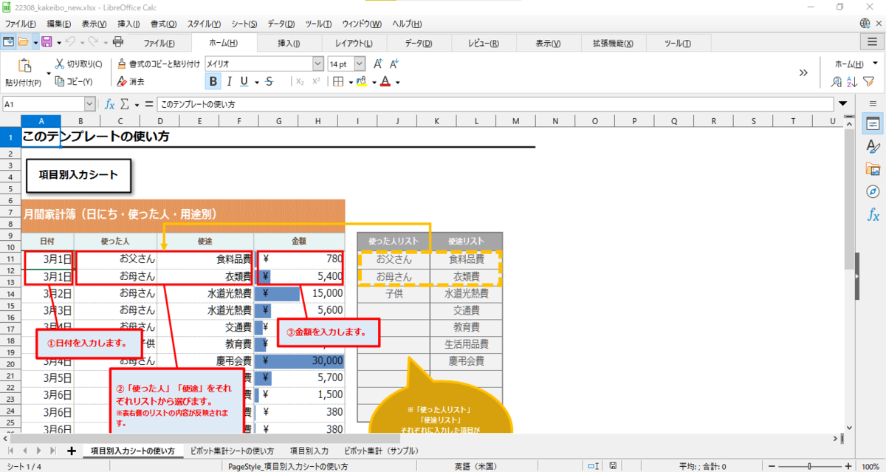Open the Borders dropdown arrow

[x=349, y=82]
